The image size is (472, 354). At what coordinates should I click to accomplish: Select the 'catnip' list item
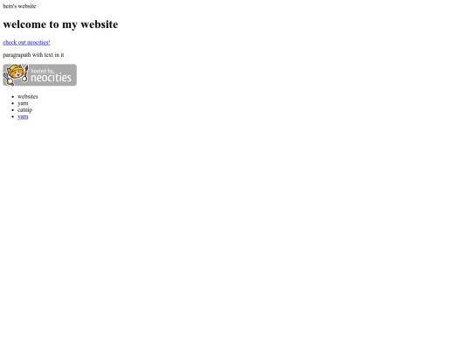click(24, 110)
